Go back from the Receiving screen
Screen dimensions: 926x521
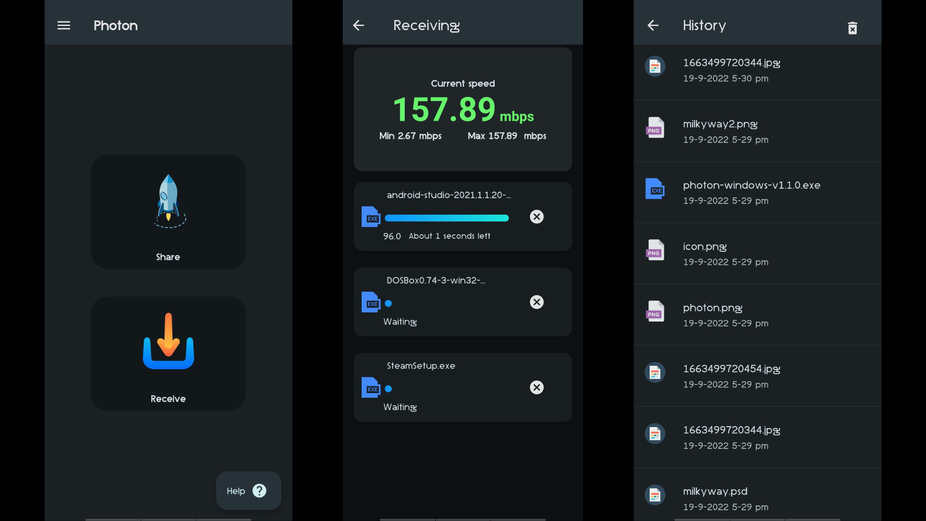click(x=358, y=26)
